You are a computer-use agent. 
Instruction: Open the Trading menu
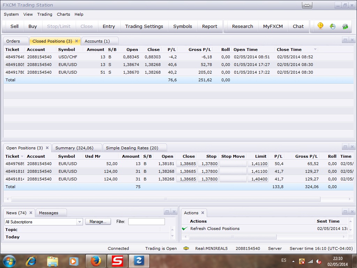[x=45, y=14]
